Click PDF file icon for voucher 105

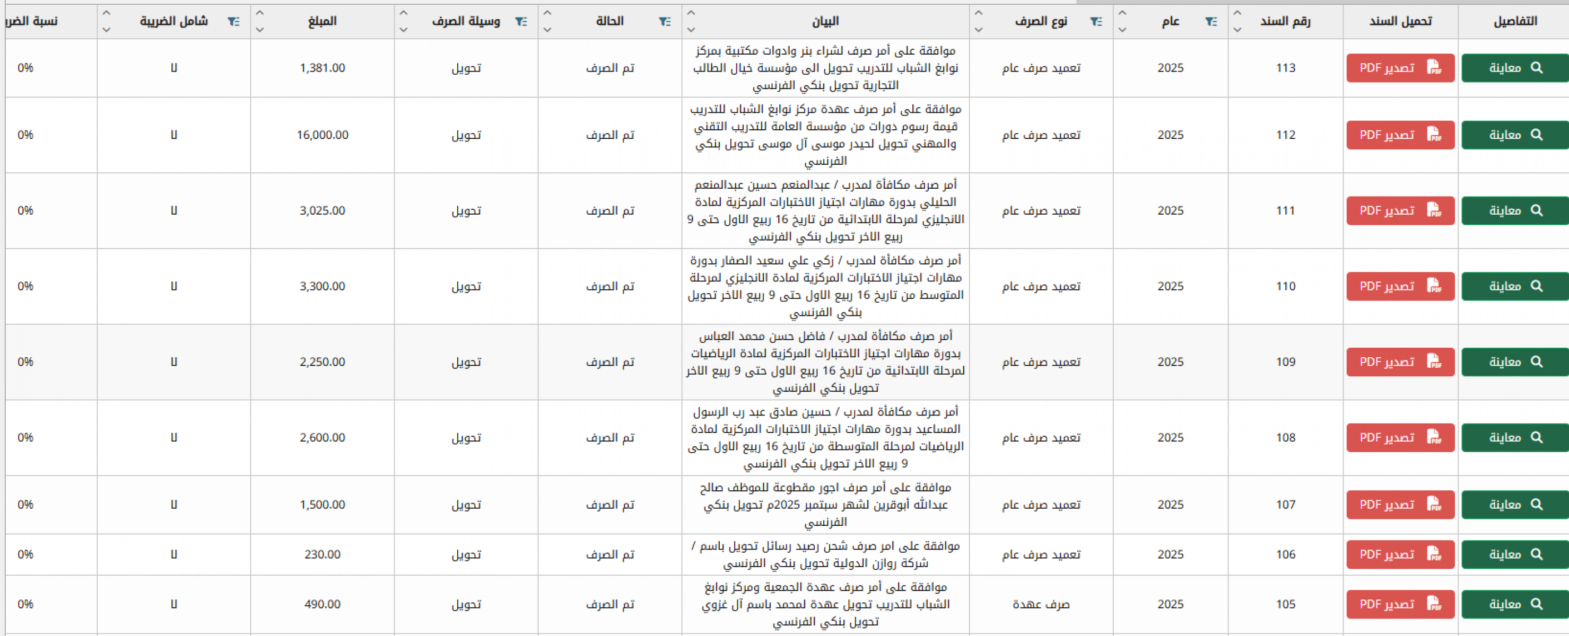pos(1434,604)
